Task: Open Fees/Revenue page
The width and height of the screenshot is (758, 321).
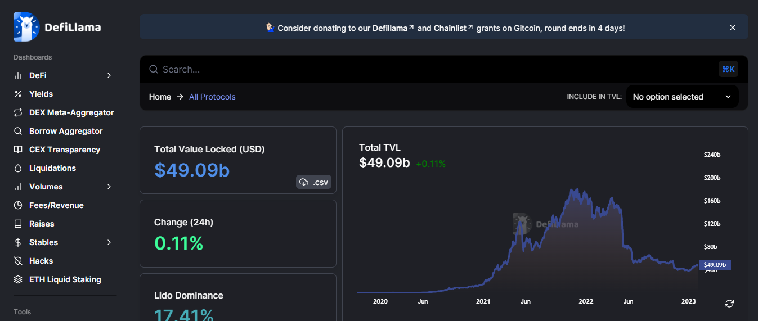Action: click(x=56, y=205)
